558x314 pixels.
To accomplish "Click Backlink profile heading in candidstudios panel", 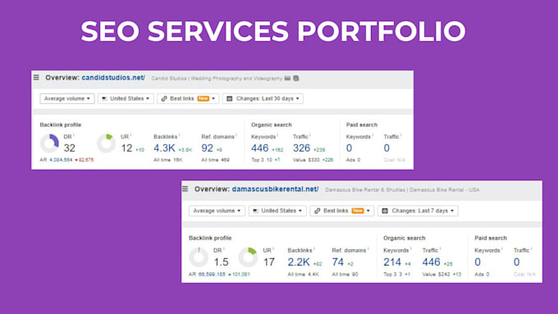I will [x=61, y=125].
